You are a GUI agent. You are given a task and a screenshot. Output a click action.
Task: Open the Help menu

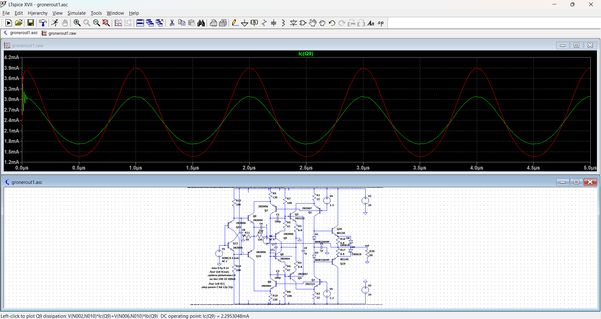pos(134,13)
